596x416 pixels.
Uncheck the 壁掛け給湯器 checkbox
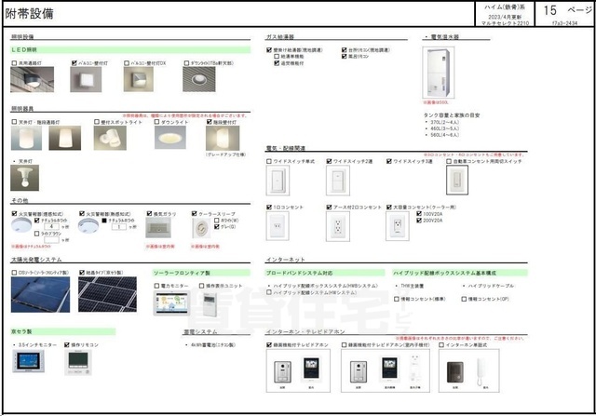point(269,49)
